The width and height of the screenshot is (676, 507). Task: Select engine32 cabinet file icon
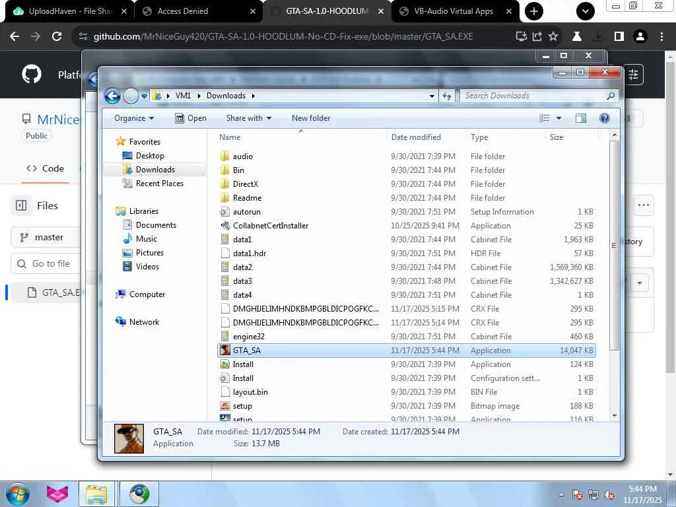pos(224,336)
